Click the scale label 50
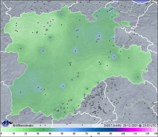Viewport: 158px width, 137px height. (x=62, y=134)
